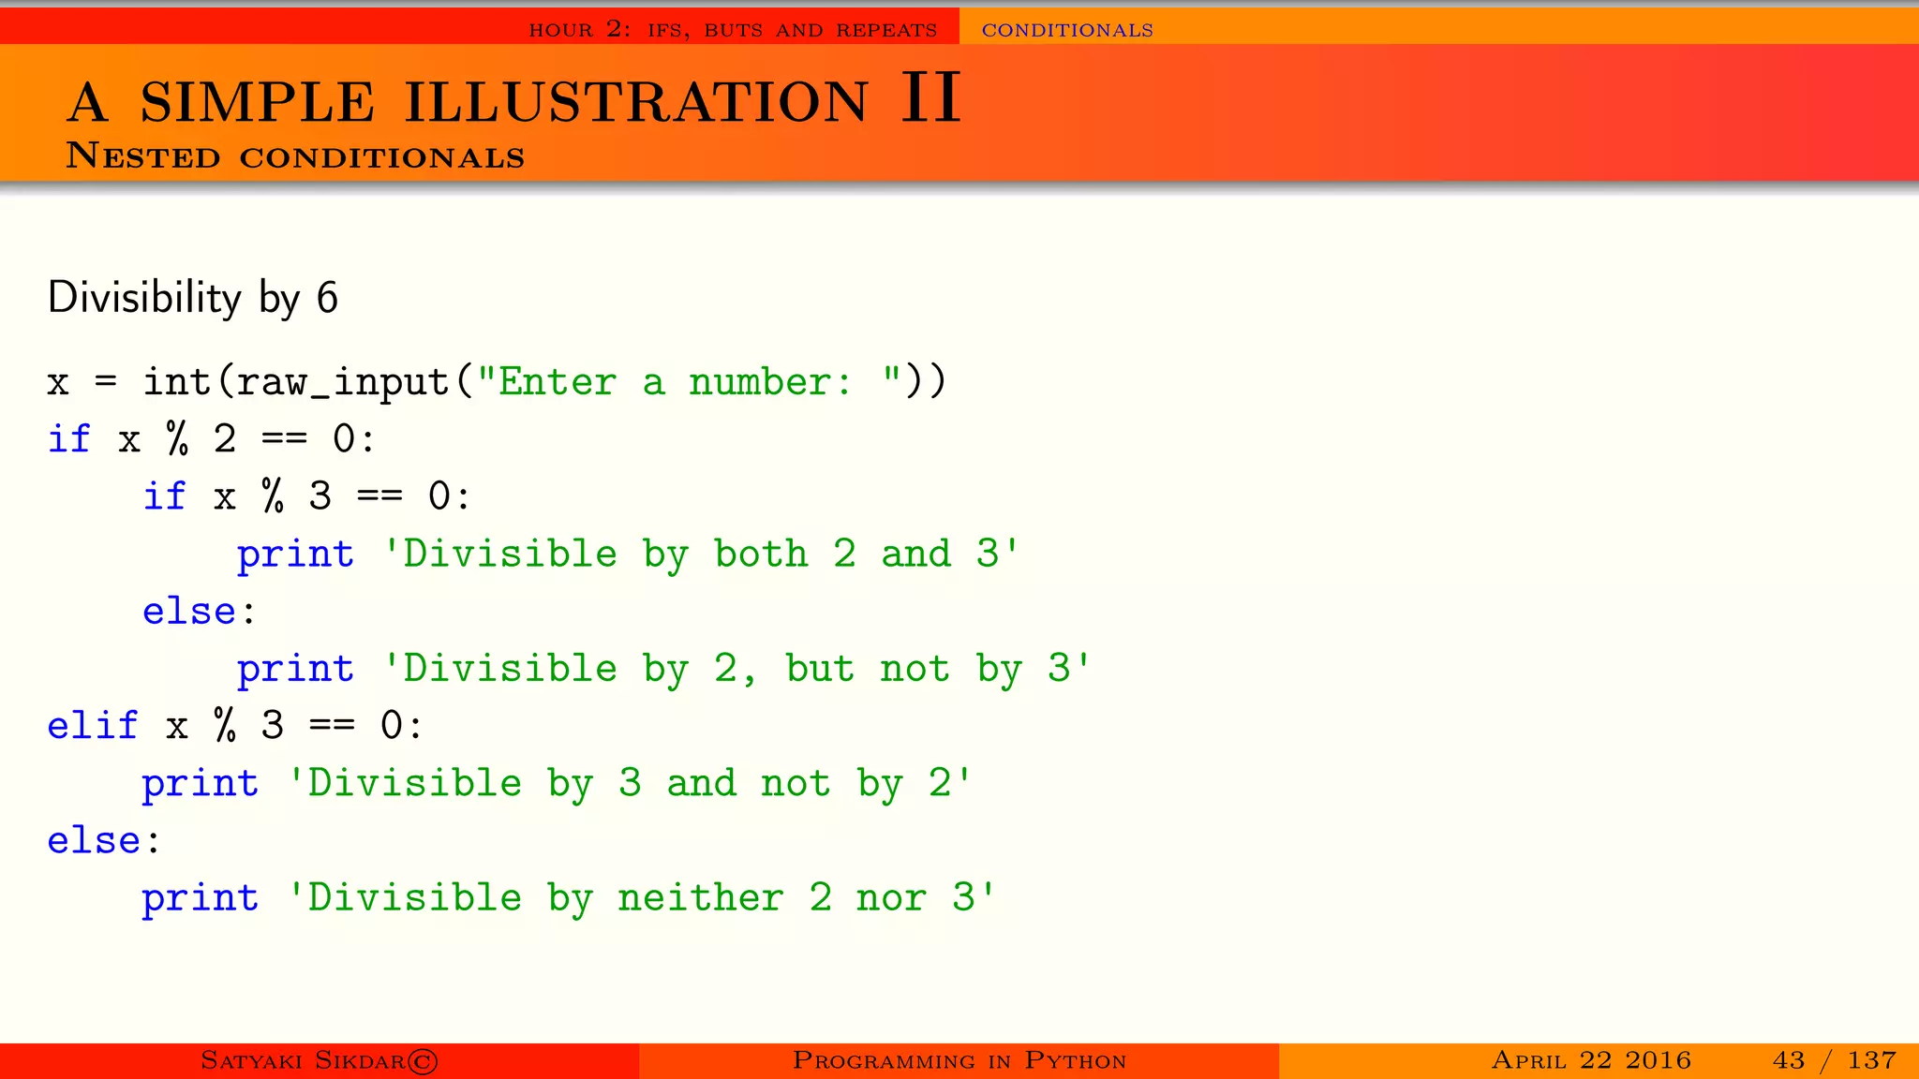This screenshot has height=1079, width=1919.
Task: Click the date 'April 22 2016' in footer
Action: click(1591, 1060)
